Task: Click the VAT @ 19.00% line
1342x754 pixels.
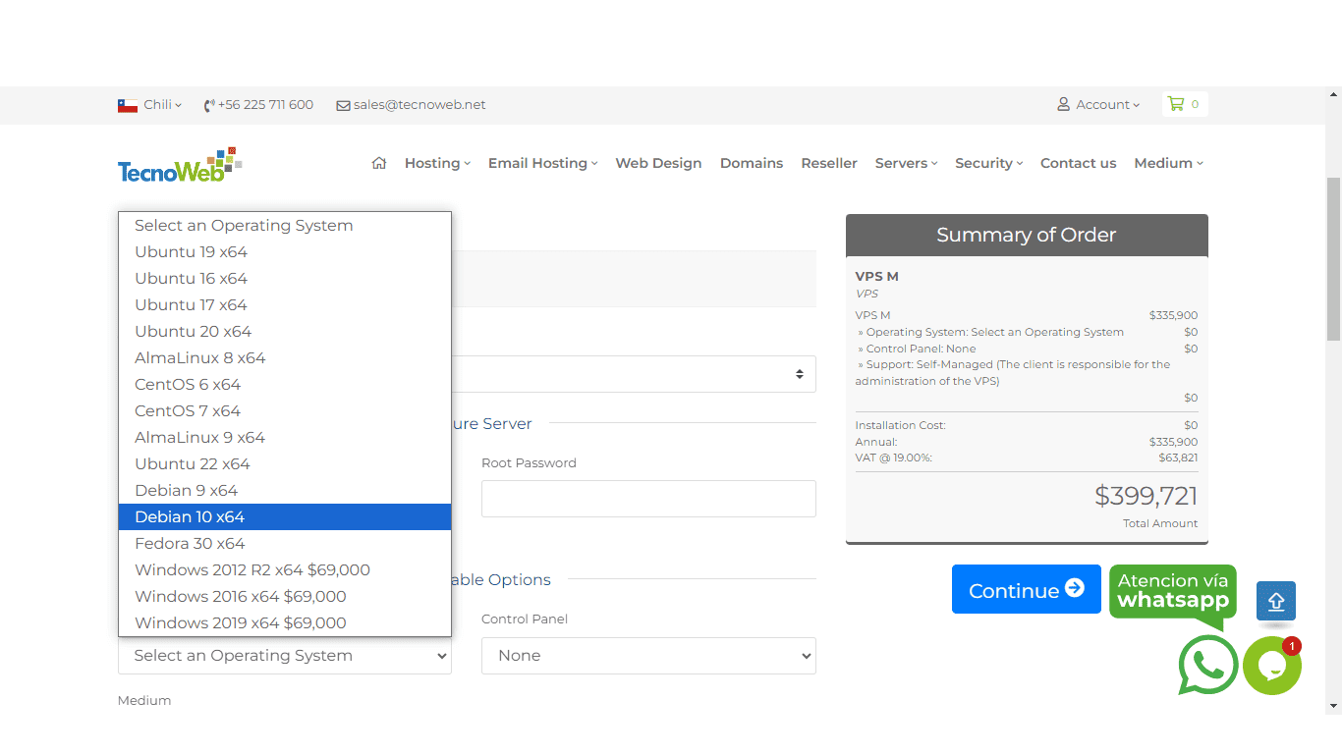Action: 1027,458
